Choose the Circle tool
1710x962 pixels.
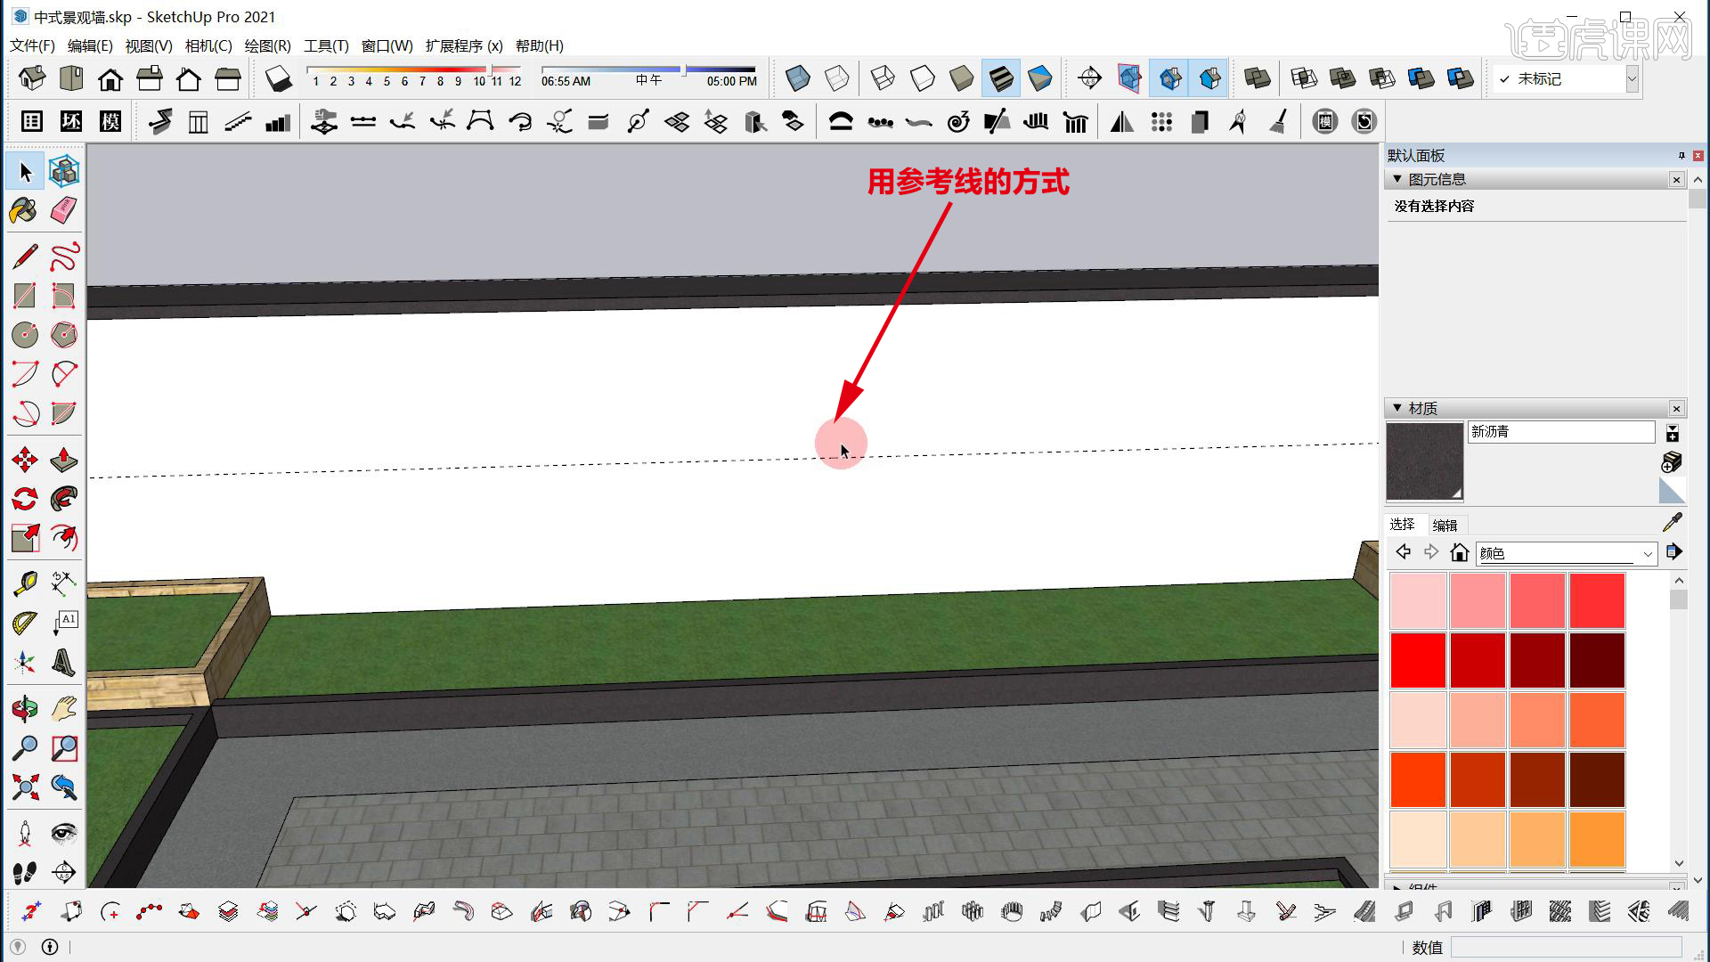25,335
